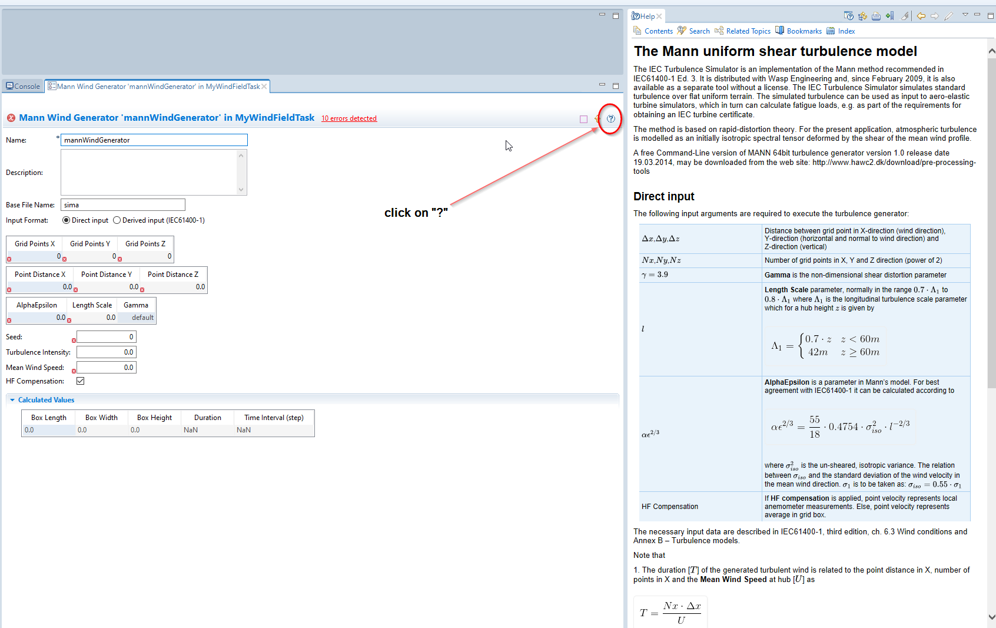Open the Help view menu dropdown arrow
The width and height of the screenshot is (996, 628).
(965, 15)
